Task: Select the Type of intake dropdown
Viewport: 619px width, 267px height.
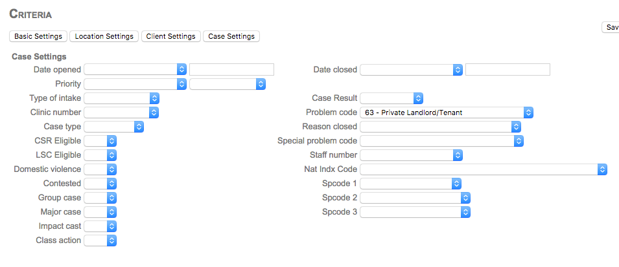Action: (x=122, y=98)
